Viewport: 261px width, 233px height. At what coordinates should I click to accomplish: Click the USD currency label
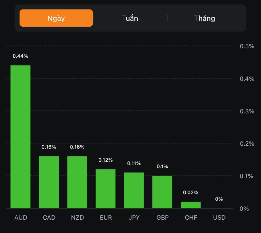coord(219,217)
